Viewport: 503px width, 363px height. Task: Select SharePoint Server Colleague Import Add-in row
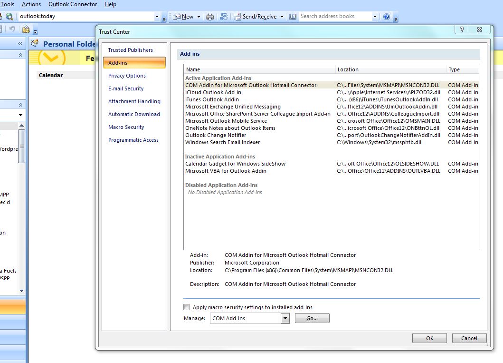click(332, 114)
